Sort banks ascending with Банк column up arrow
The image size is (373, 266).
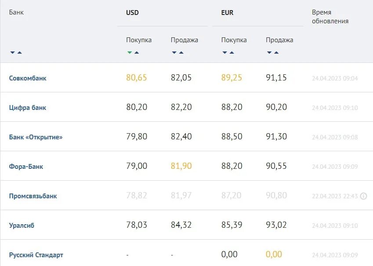point(19,53)
